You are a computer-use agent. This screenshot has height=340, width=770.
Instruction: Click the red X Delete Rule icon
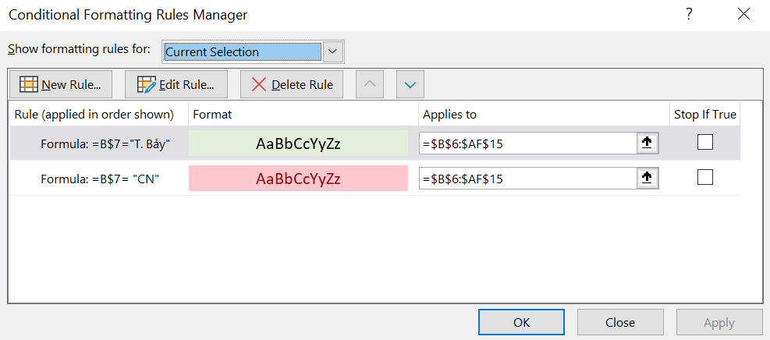pyautogui.click(x=259, y=84)
